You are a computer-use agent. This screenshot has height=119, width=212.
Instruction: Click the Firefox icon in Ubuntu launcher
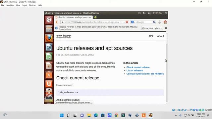[x=49, y=38]
